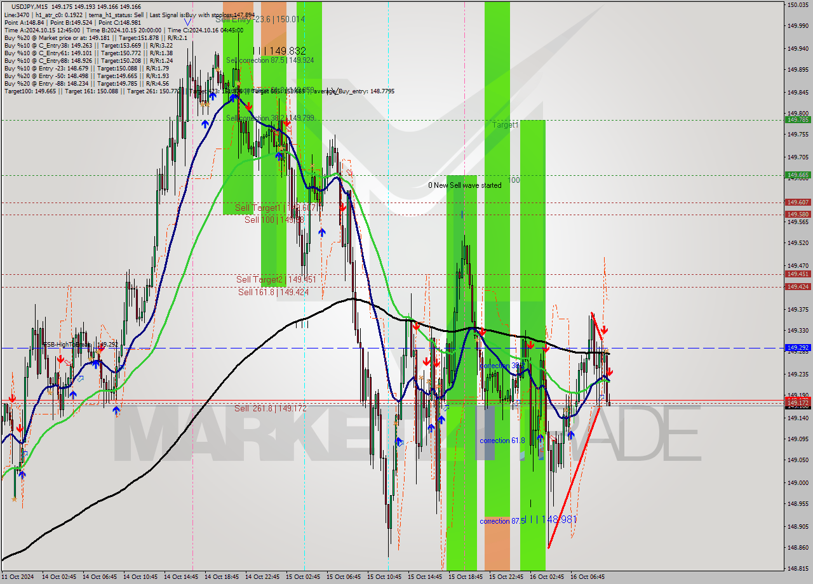Image resolution: width=813 pixels, height=584 pixels.
Task: Select the 'Sell 100 | 149.58' label
Action: coord(274,220)
